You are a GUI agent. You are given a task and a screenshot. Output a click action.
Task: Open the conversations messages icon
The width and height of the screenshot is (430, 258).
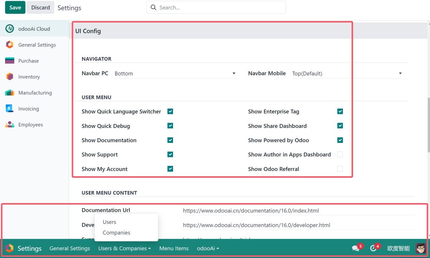click(356, 248)
